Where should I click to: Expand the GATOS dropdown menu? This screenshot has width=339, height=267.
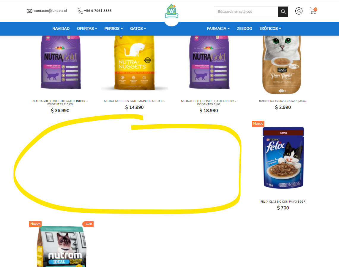point(138,28)
